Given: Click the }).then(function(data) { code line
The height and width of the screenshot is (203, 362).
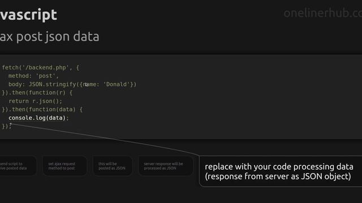Looking at the screenshot, I should coord(42,109).
